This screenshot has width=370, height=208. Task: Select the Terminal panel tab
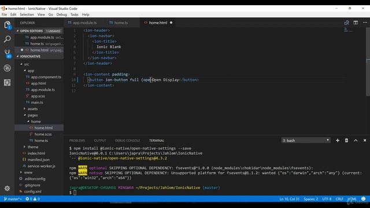point(157,140)
